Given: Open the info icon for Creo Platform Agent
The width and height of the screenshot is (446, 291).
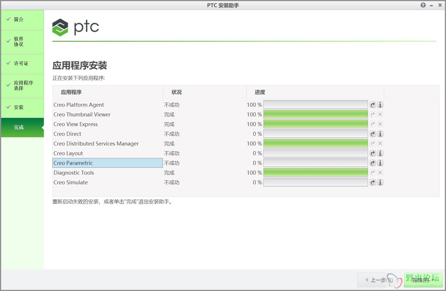Looking at the screenshot, I should coord(380,105).
